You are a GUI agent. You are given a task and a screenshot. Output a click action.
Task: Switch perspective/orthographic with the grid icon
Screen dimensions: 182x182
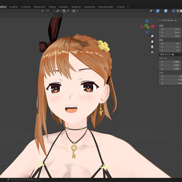click(x=152, y=52)
